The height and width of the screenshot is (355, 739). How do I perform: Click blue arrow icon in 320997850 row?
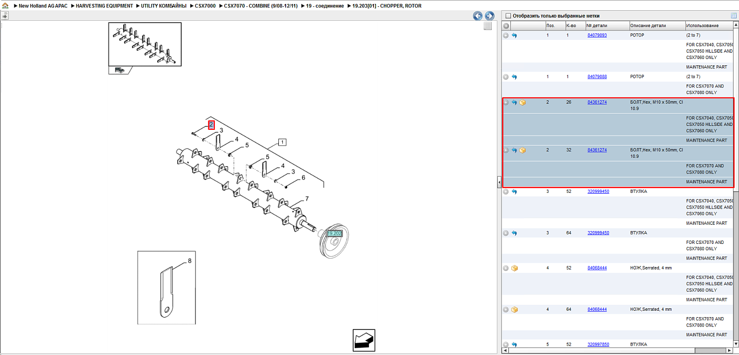[x=514, y=344]
